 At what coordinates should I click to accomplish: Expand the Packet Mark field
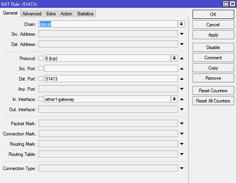182,123
